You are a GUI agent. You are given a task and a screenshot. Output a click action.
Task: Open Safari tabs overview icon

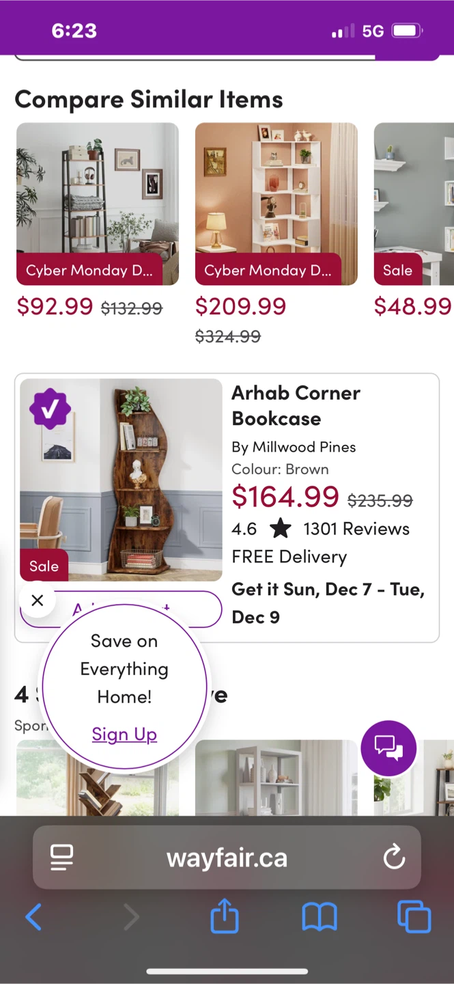[x=414, y=917]
